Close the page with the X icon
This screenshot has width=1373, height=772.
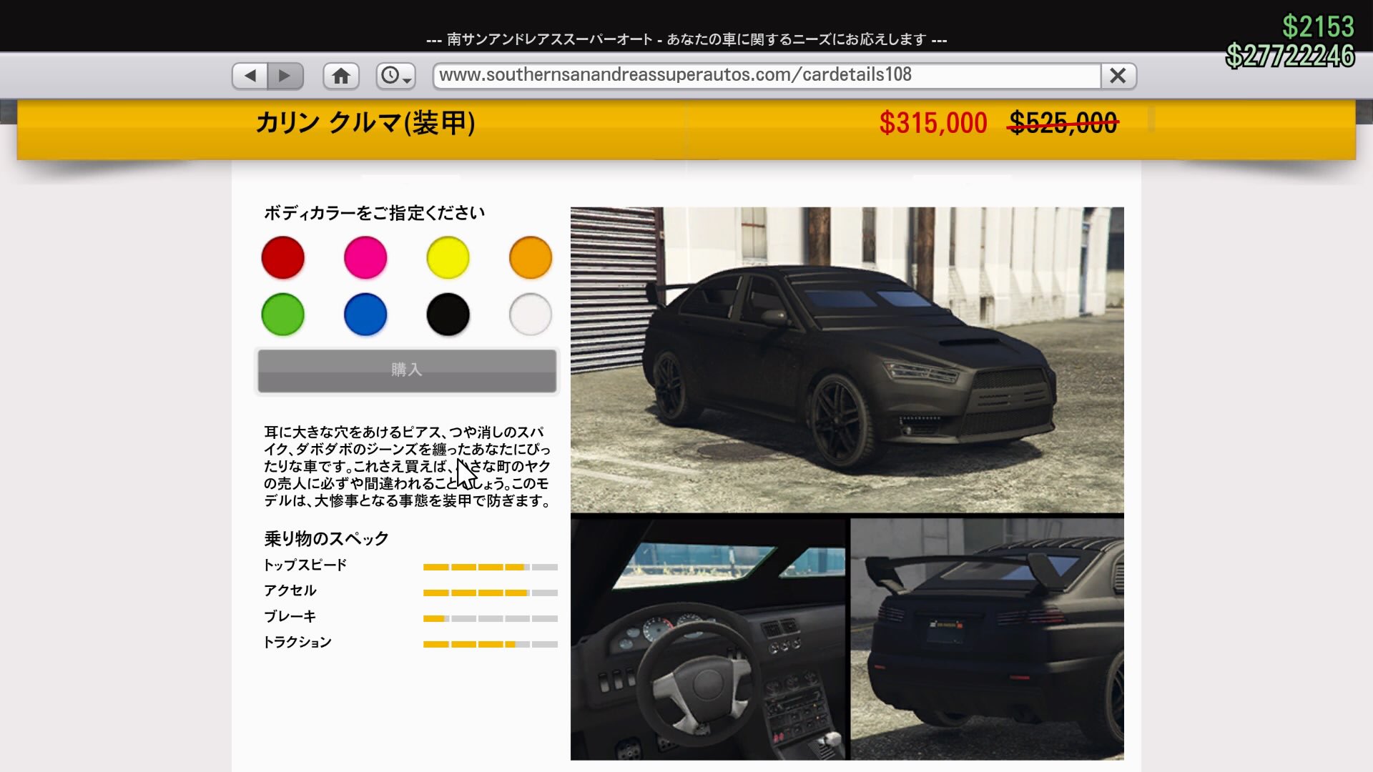[1118, 75]
